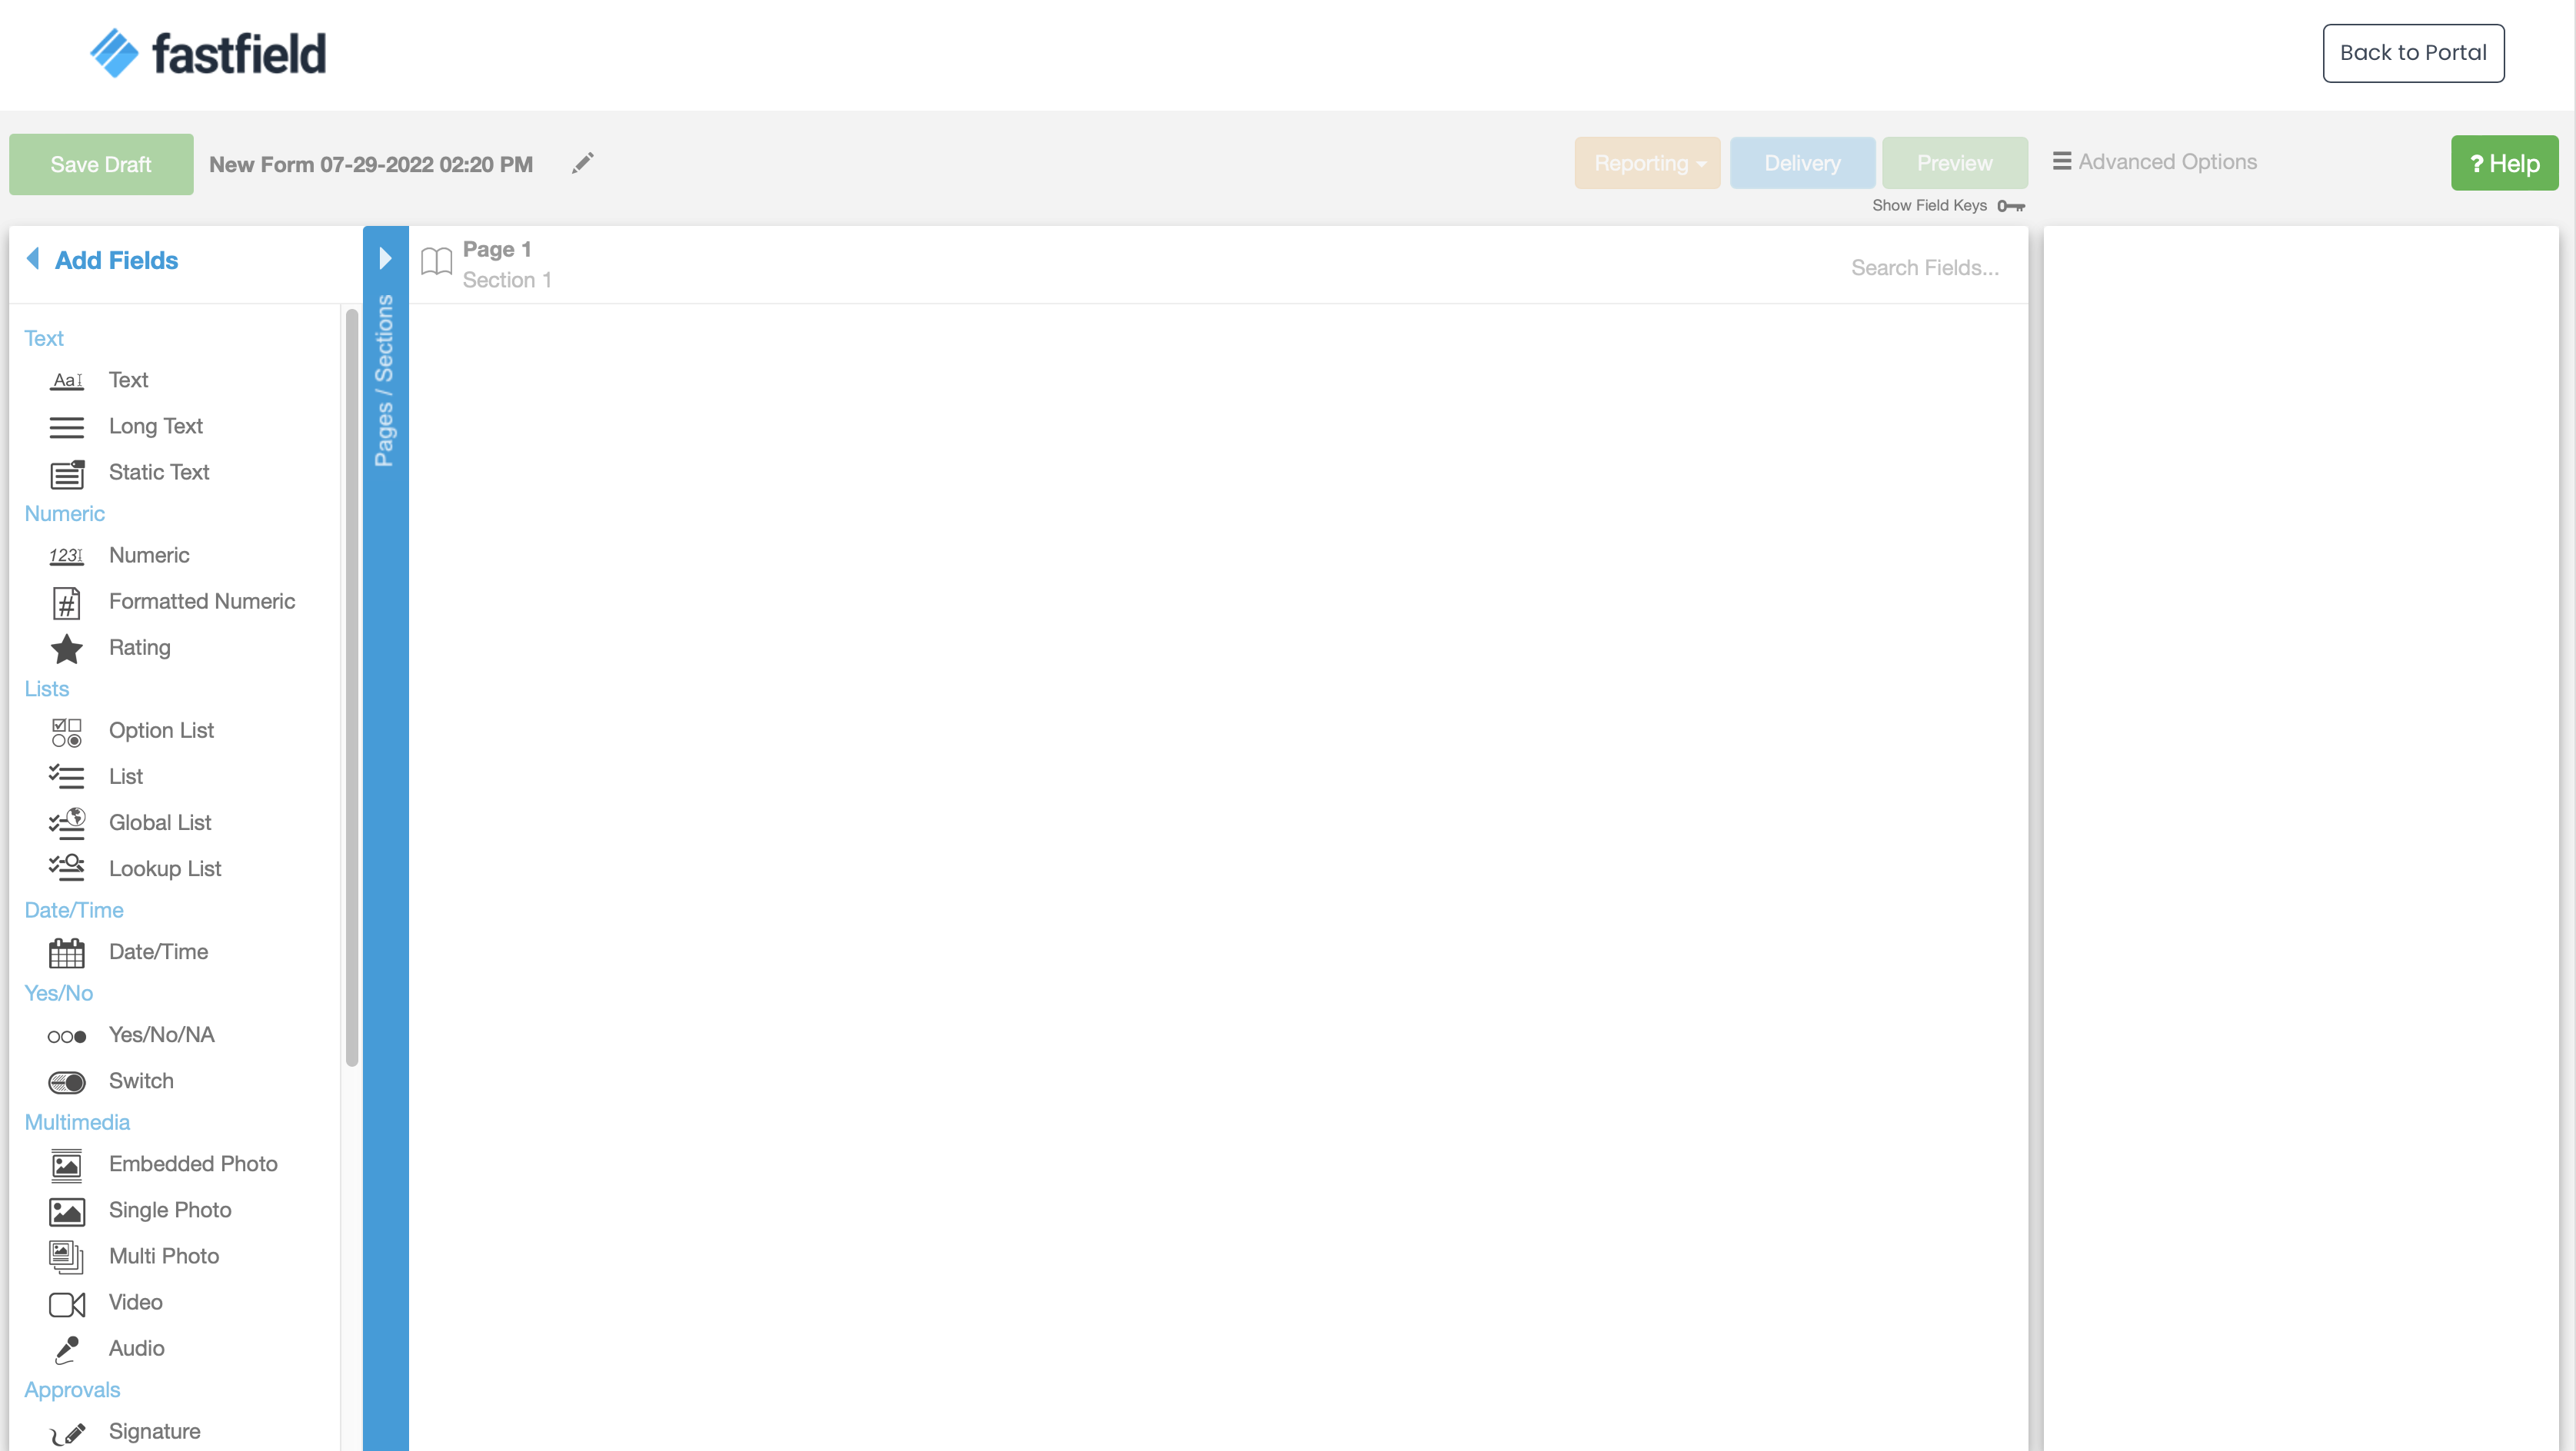Select the Rating field icon
The height and width of the screenshot is (1451, 2576).
pos(66,649)
